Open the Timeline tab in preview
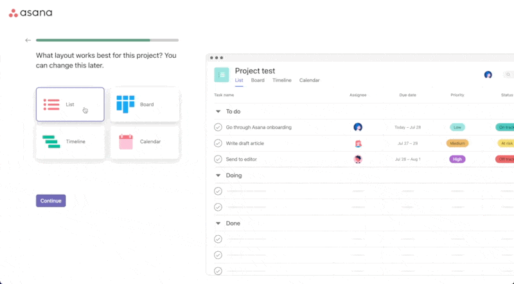 (282, 80)
